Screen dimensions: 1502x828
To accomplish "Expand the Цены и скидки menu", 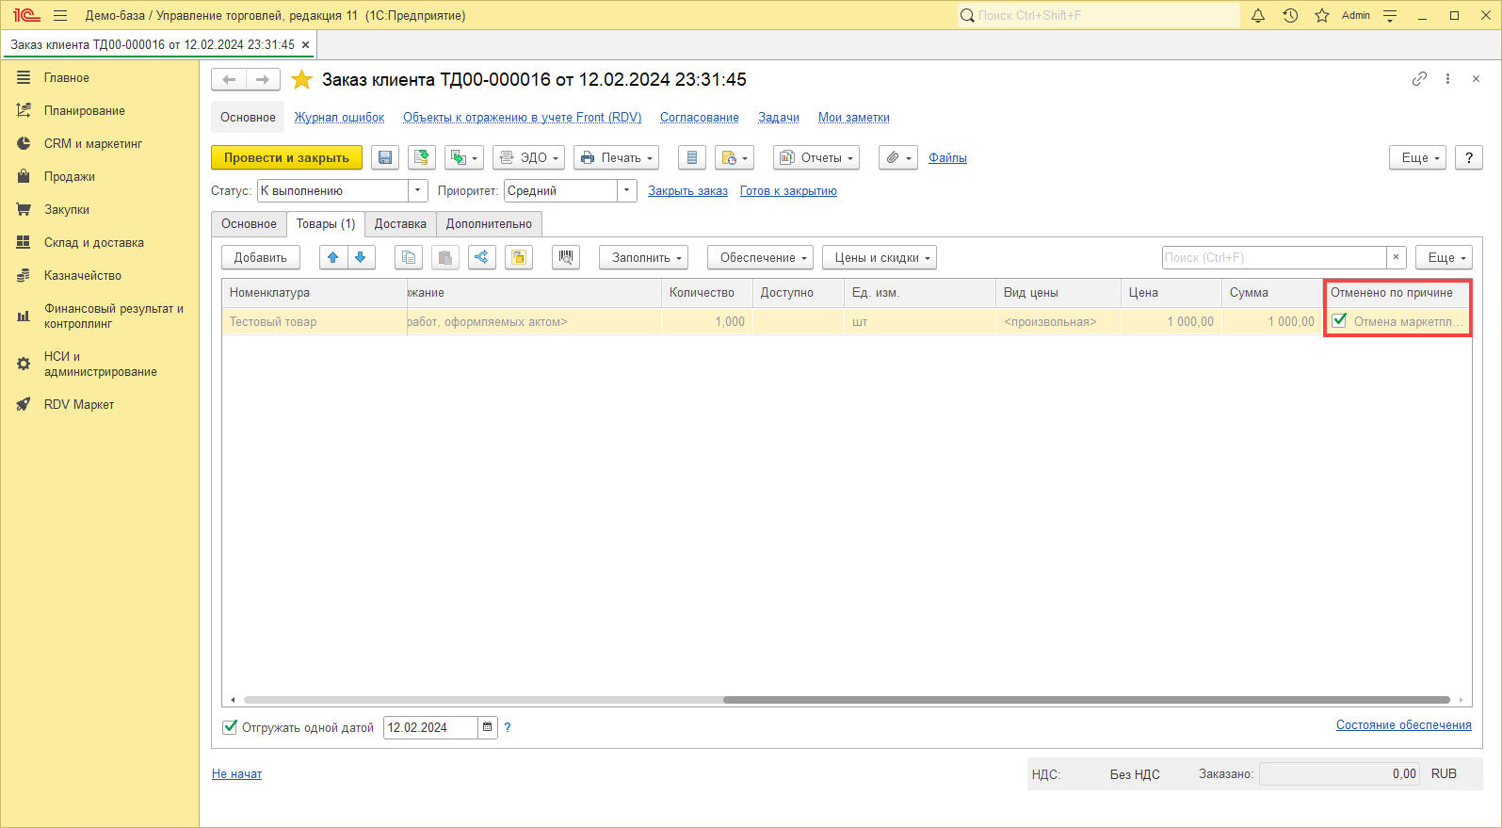I will pos(880,258).
